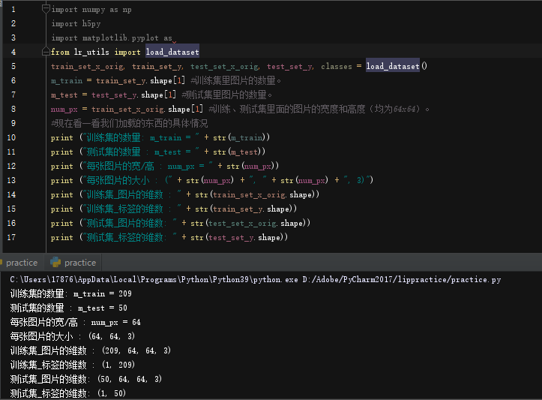
Task: Switch to the second practice run tab
Action: 73,263
